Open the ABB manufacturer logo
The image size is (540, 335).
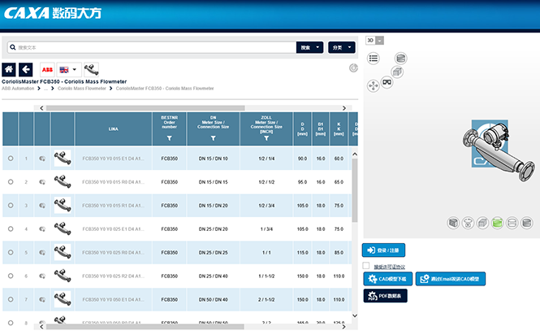pyautogui.click(x=47, y=69)
